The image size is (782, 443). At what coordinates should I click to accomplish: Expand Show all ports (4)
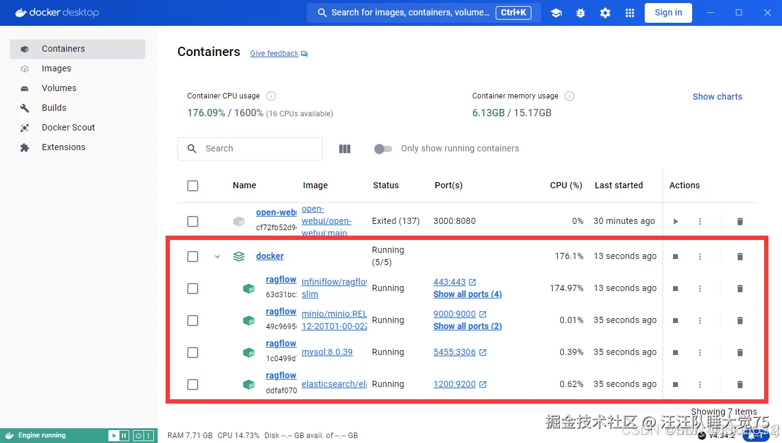pyautogui.click(x=467, y=294)
